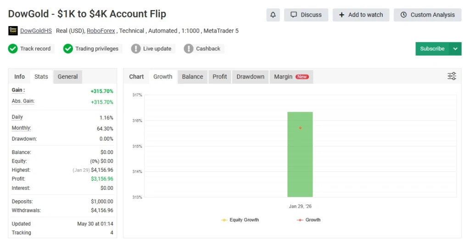Viewport: 470px width, 242px height.
Task: Click the Withdrawals $4,156.96 value
Action: [x=102, y=210]
